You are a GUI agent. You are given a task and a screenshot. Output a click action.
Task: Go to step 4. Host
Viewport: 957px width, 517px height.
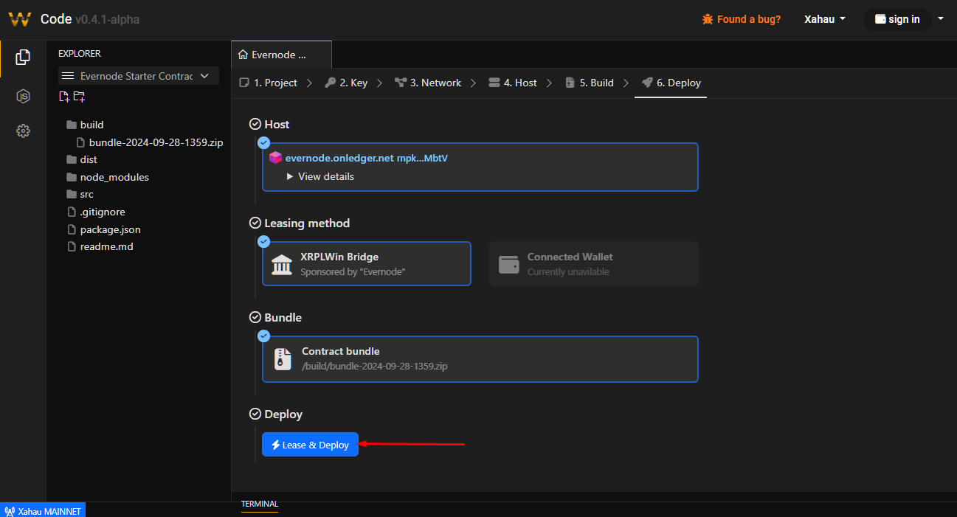[x=513, y=83]
